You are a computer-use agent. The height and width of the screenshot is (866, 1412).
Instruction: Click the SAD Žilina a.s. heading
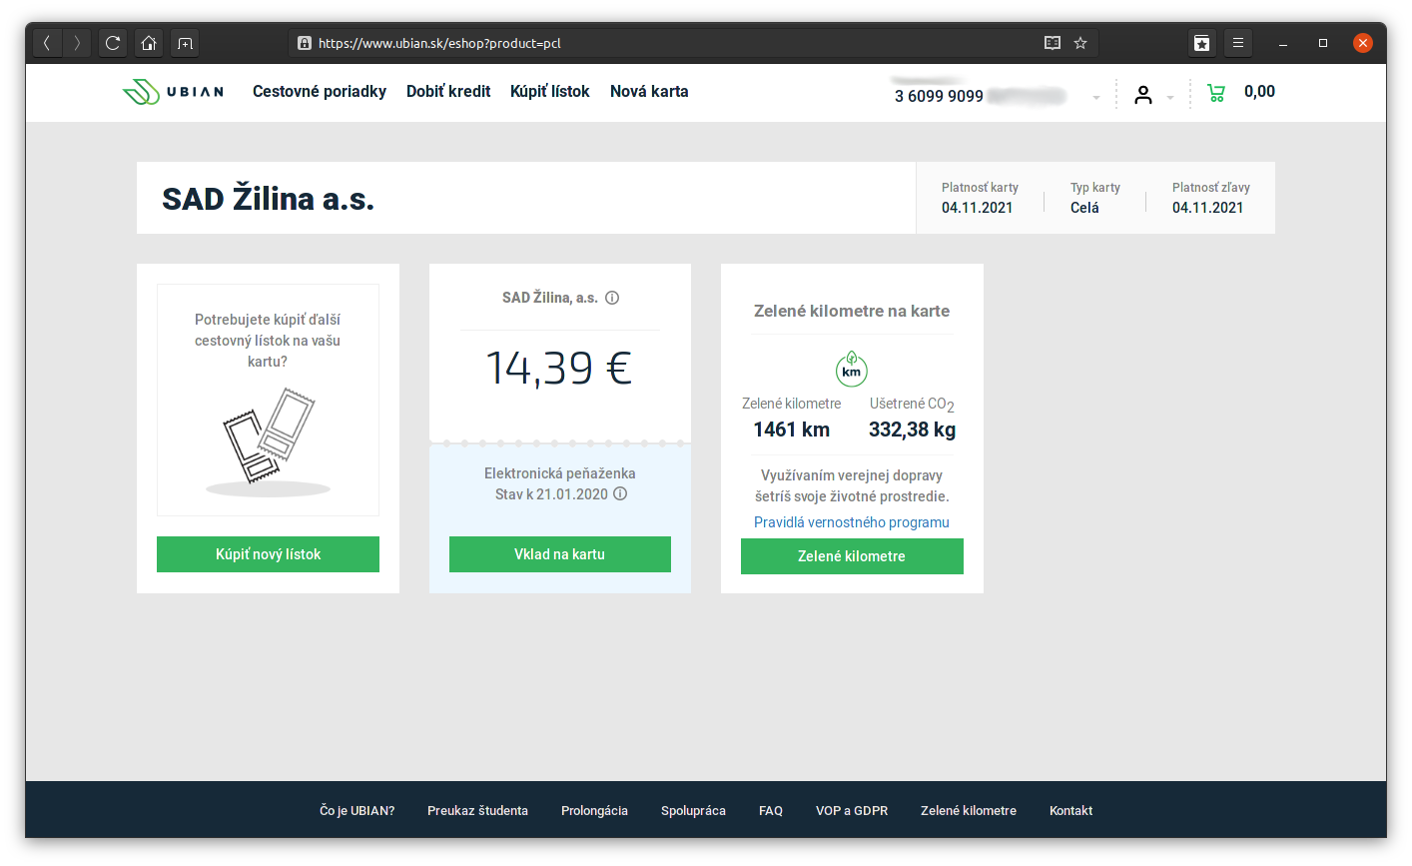tap(268, 199)
